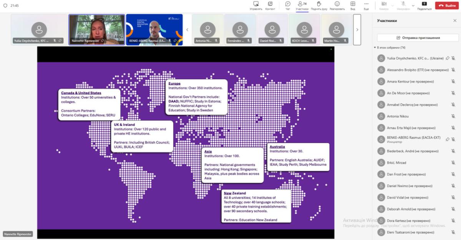This screenshot has height=240, width=461.
Task: Collapse the 'В этом собрании (74)' list
Action: click(x=375, y=48)
